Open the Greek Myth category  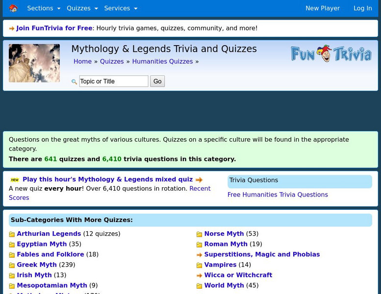click(37, 265)
